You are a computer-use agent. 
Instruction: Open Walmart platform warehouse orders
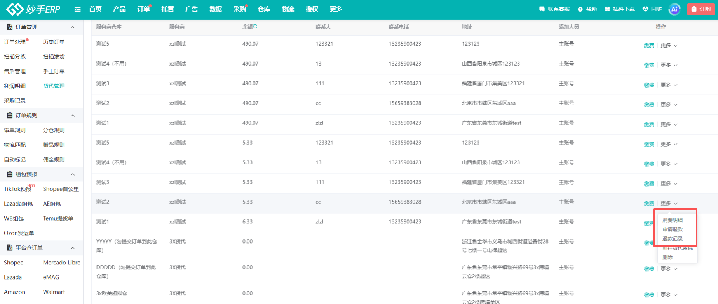click(54, 292)
